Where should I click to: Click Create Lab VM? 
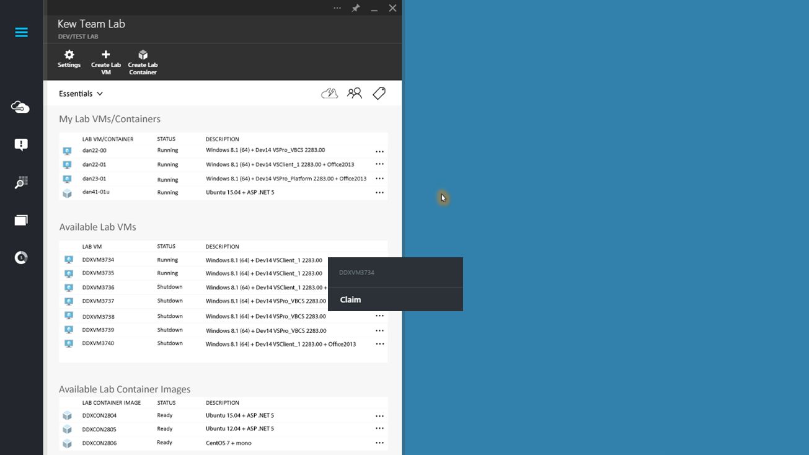point(106,63)
